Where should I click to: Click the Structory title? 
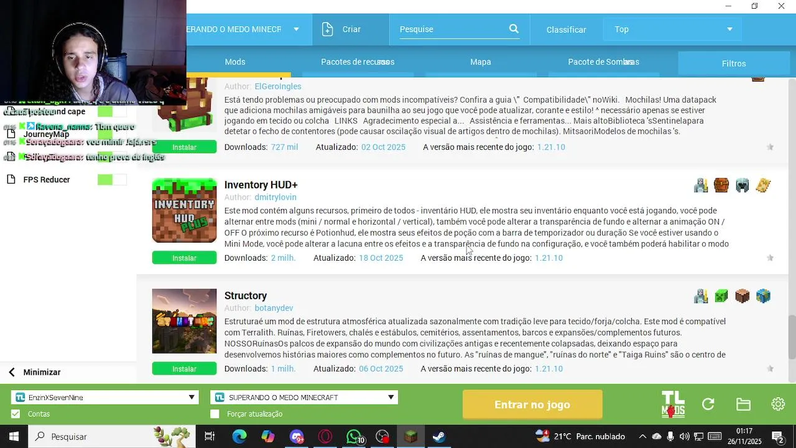(246, 296)
